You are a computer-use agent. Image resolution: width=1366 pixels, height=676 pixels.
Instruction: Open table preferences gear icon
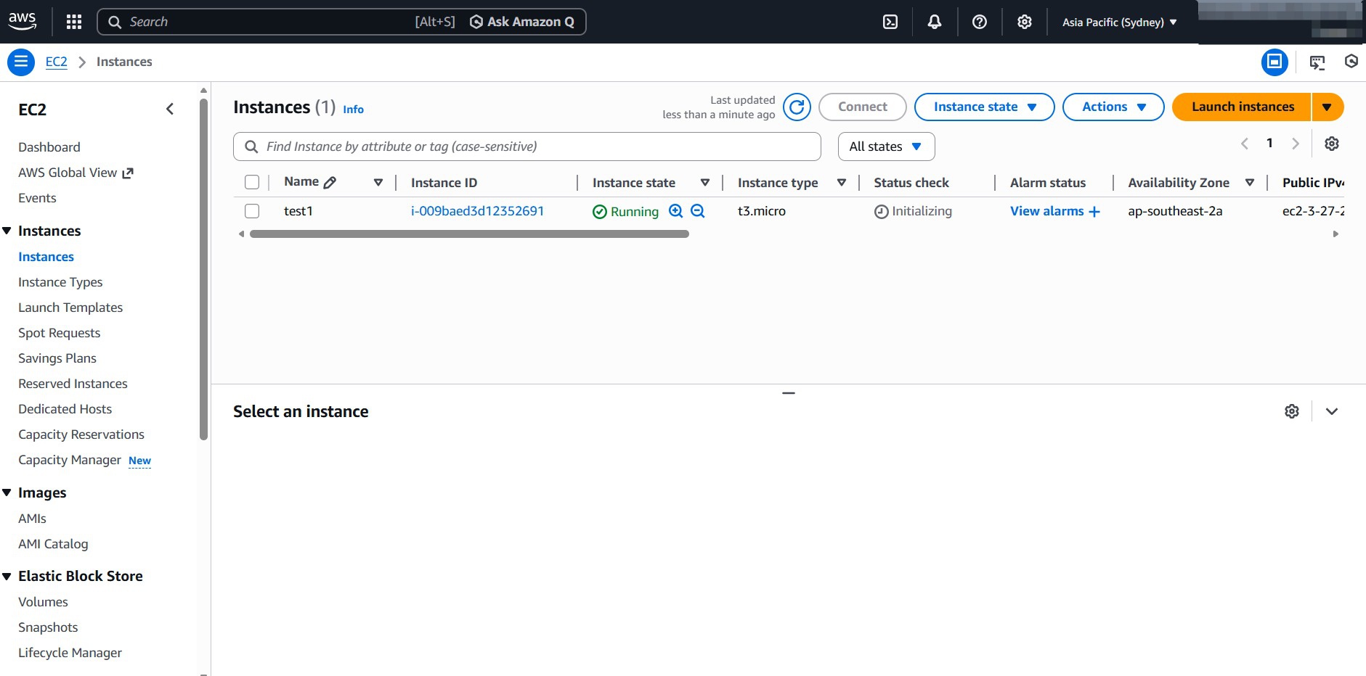(x=1331, y=144)
